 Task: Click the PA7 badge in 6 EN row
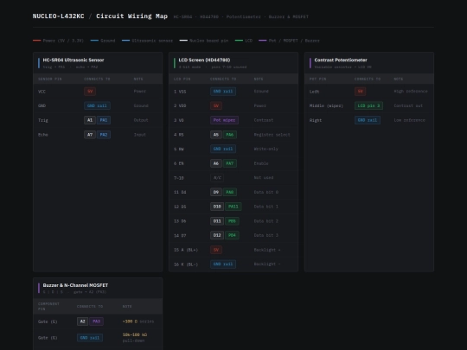point(230,163)
